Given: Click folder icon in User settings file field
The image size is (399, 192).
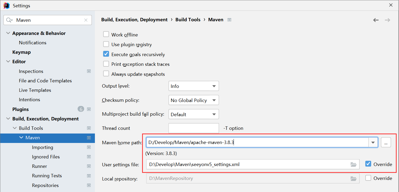Looking at the screenshot, I should click(x=353, y=164).
